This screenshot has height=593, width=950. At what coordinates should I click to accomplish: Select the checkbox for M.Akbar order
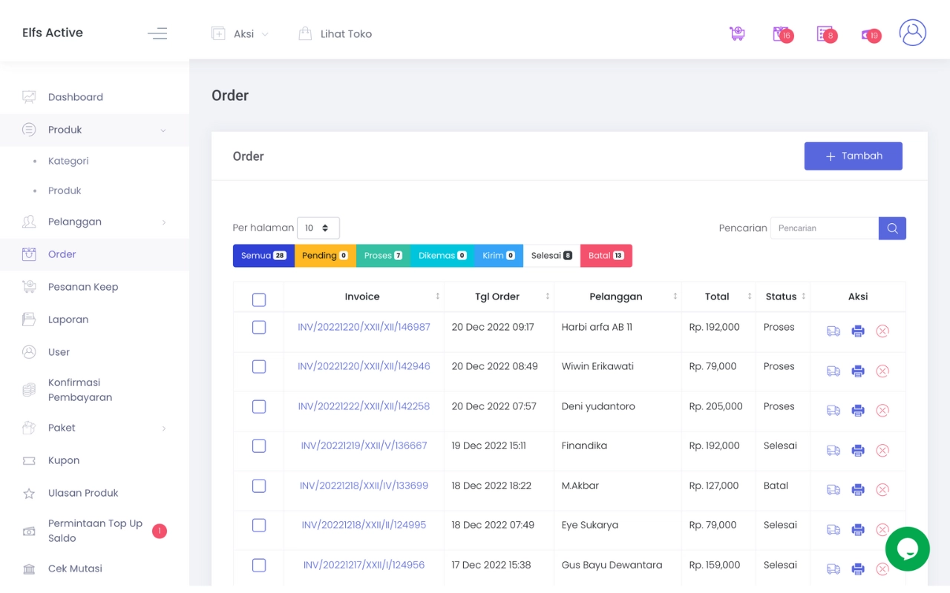pyautogui.click(x=259, y=486)
